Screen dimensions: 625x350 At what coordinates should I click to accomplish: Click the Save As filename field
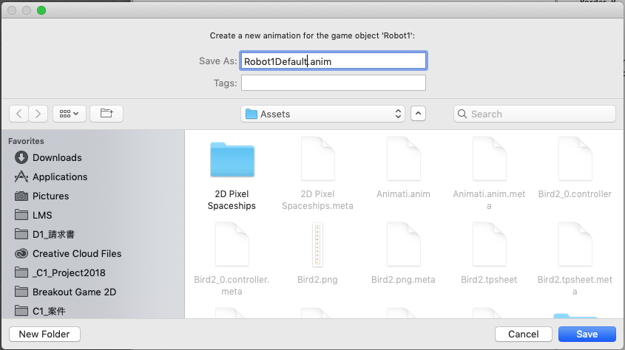coord(333,61)
